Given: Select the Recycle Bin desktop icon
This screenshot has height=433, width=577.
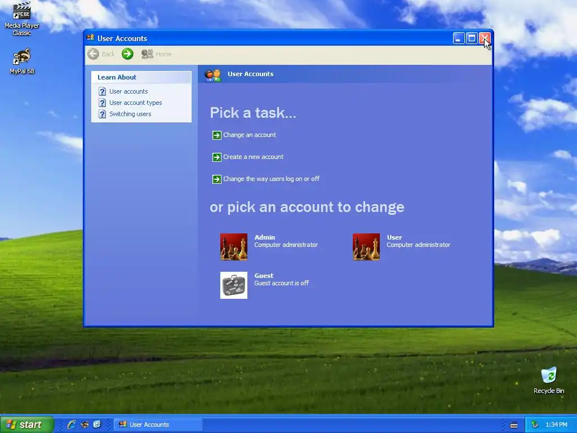Looking at the screenshot, I should pyautogui.click(x=549, y=381).
